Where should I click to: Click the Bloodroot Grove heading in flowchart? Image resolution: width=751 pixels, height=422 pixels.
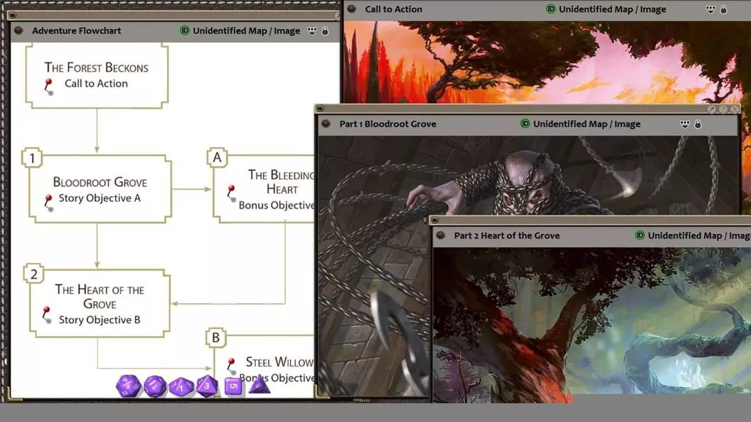coord(100,182)
